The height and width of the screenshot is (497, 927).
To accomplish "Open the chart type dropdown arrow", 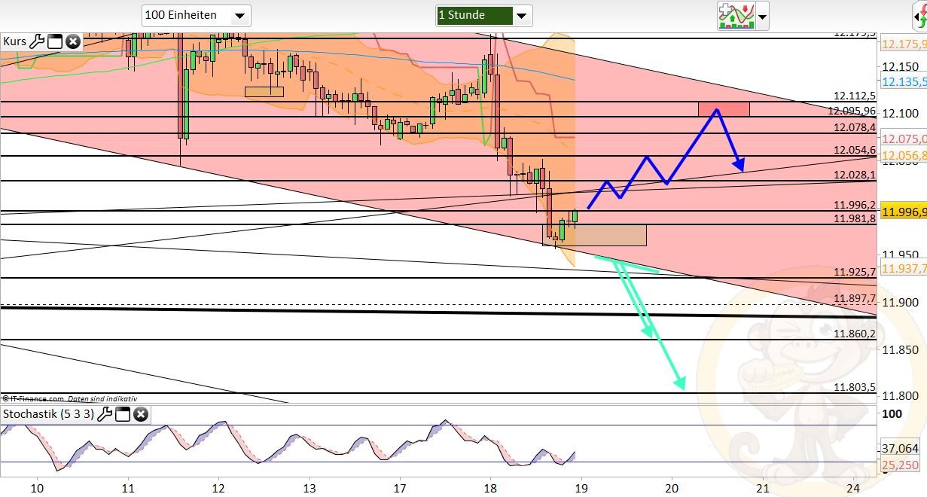I will click(761, 16).
